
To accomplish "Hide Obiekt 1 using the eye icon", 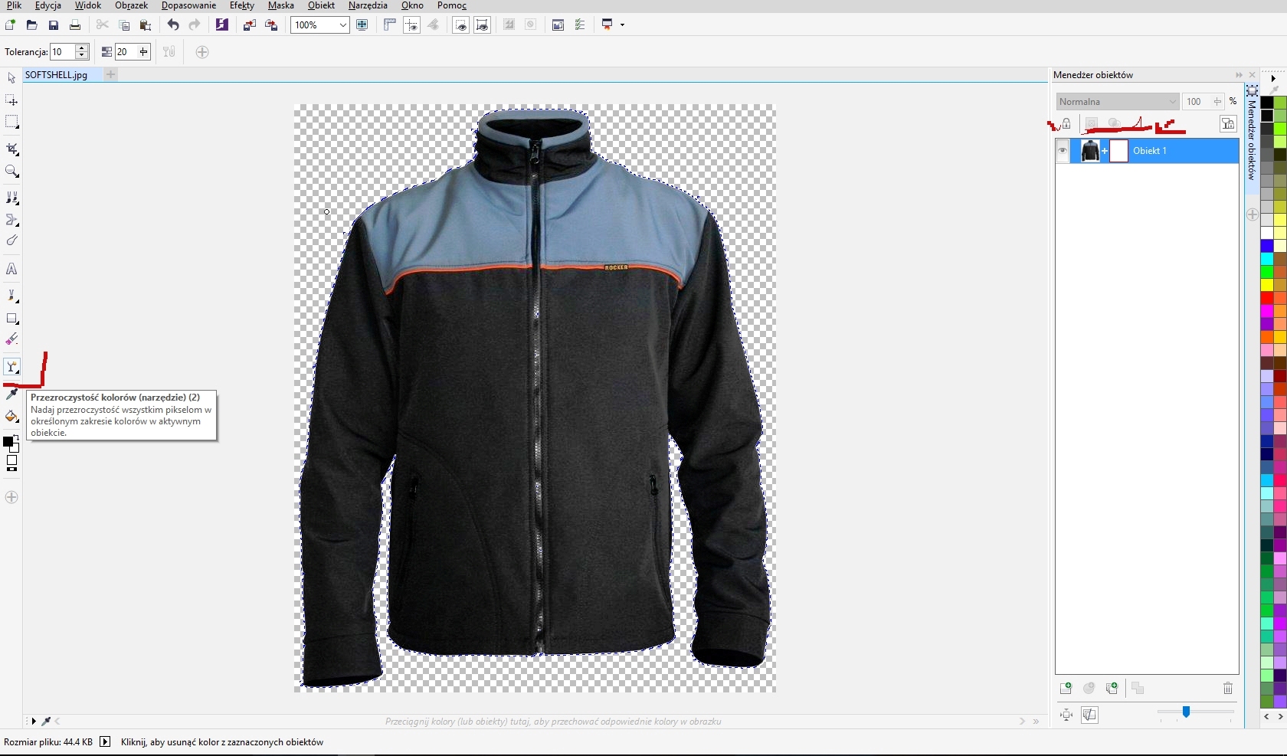I will coord(1063,151).
